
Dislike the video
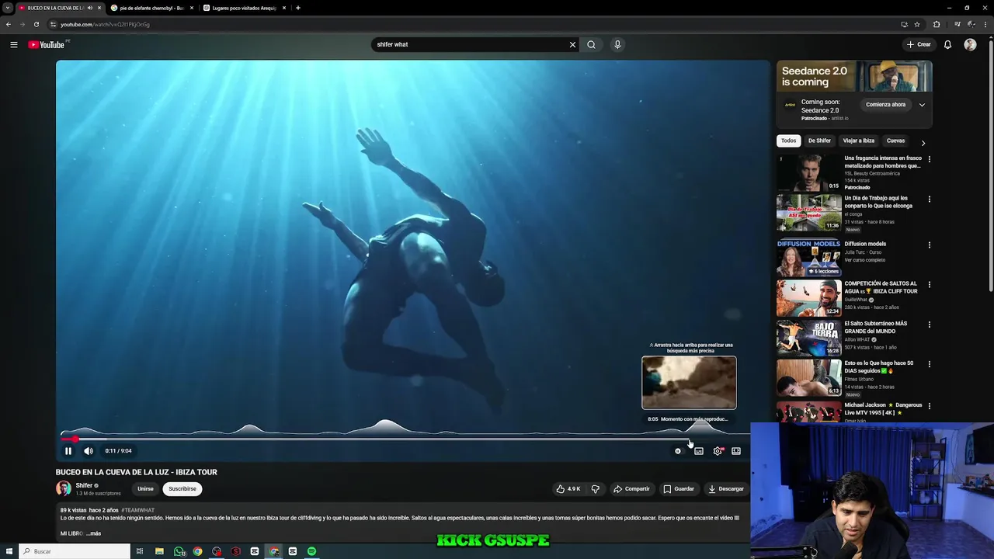click(x=596, y=489)
